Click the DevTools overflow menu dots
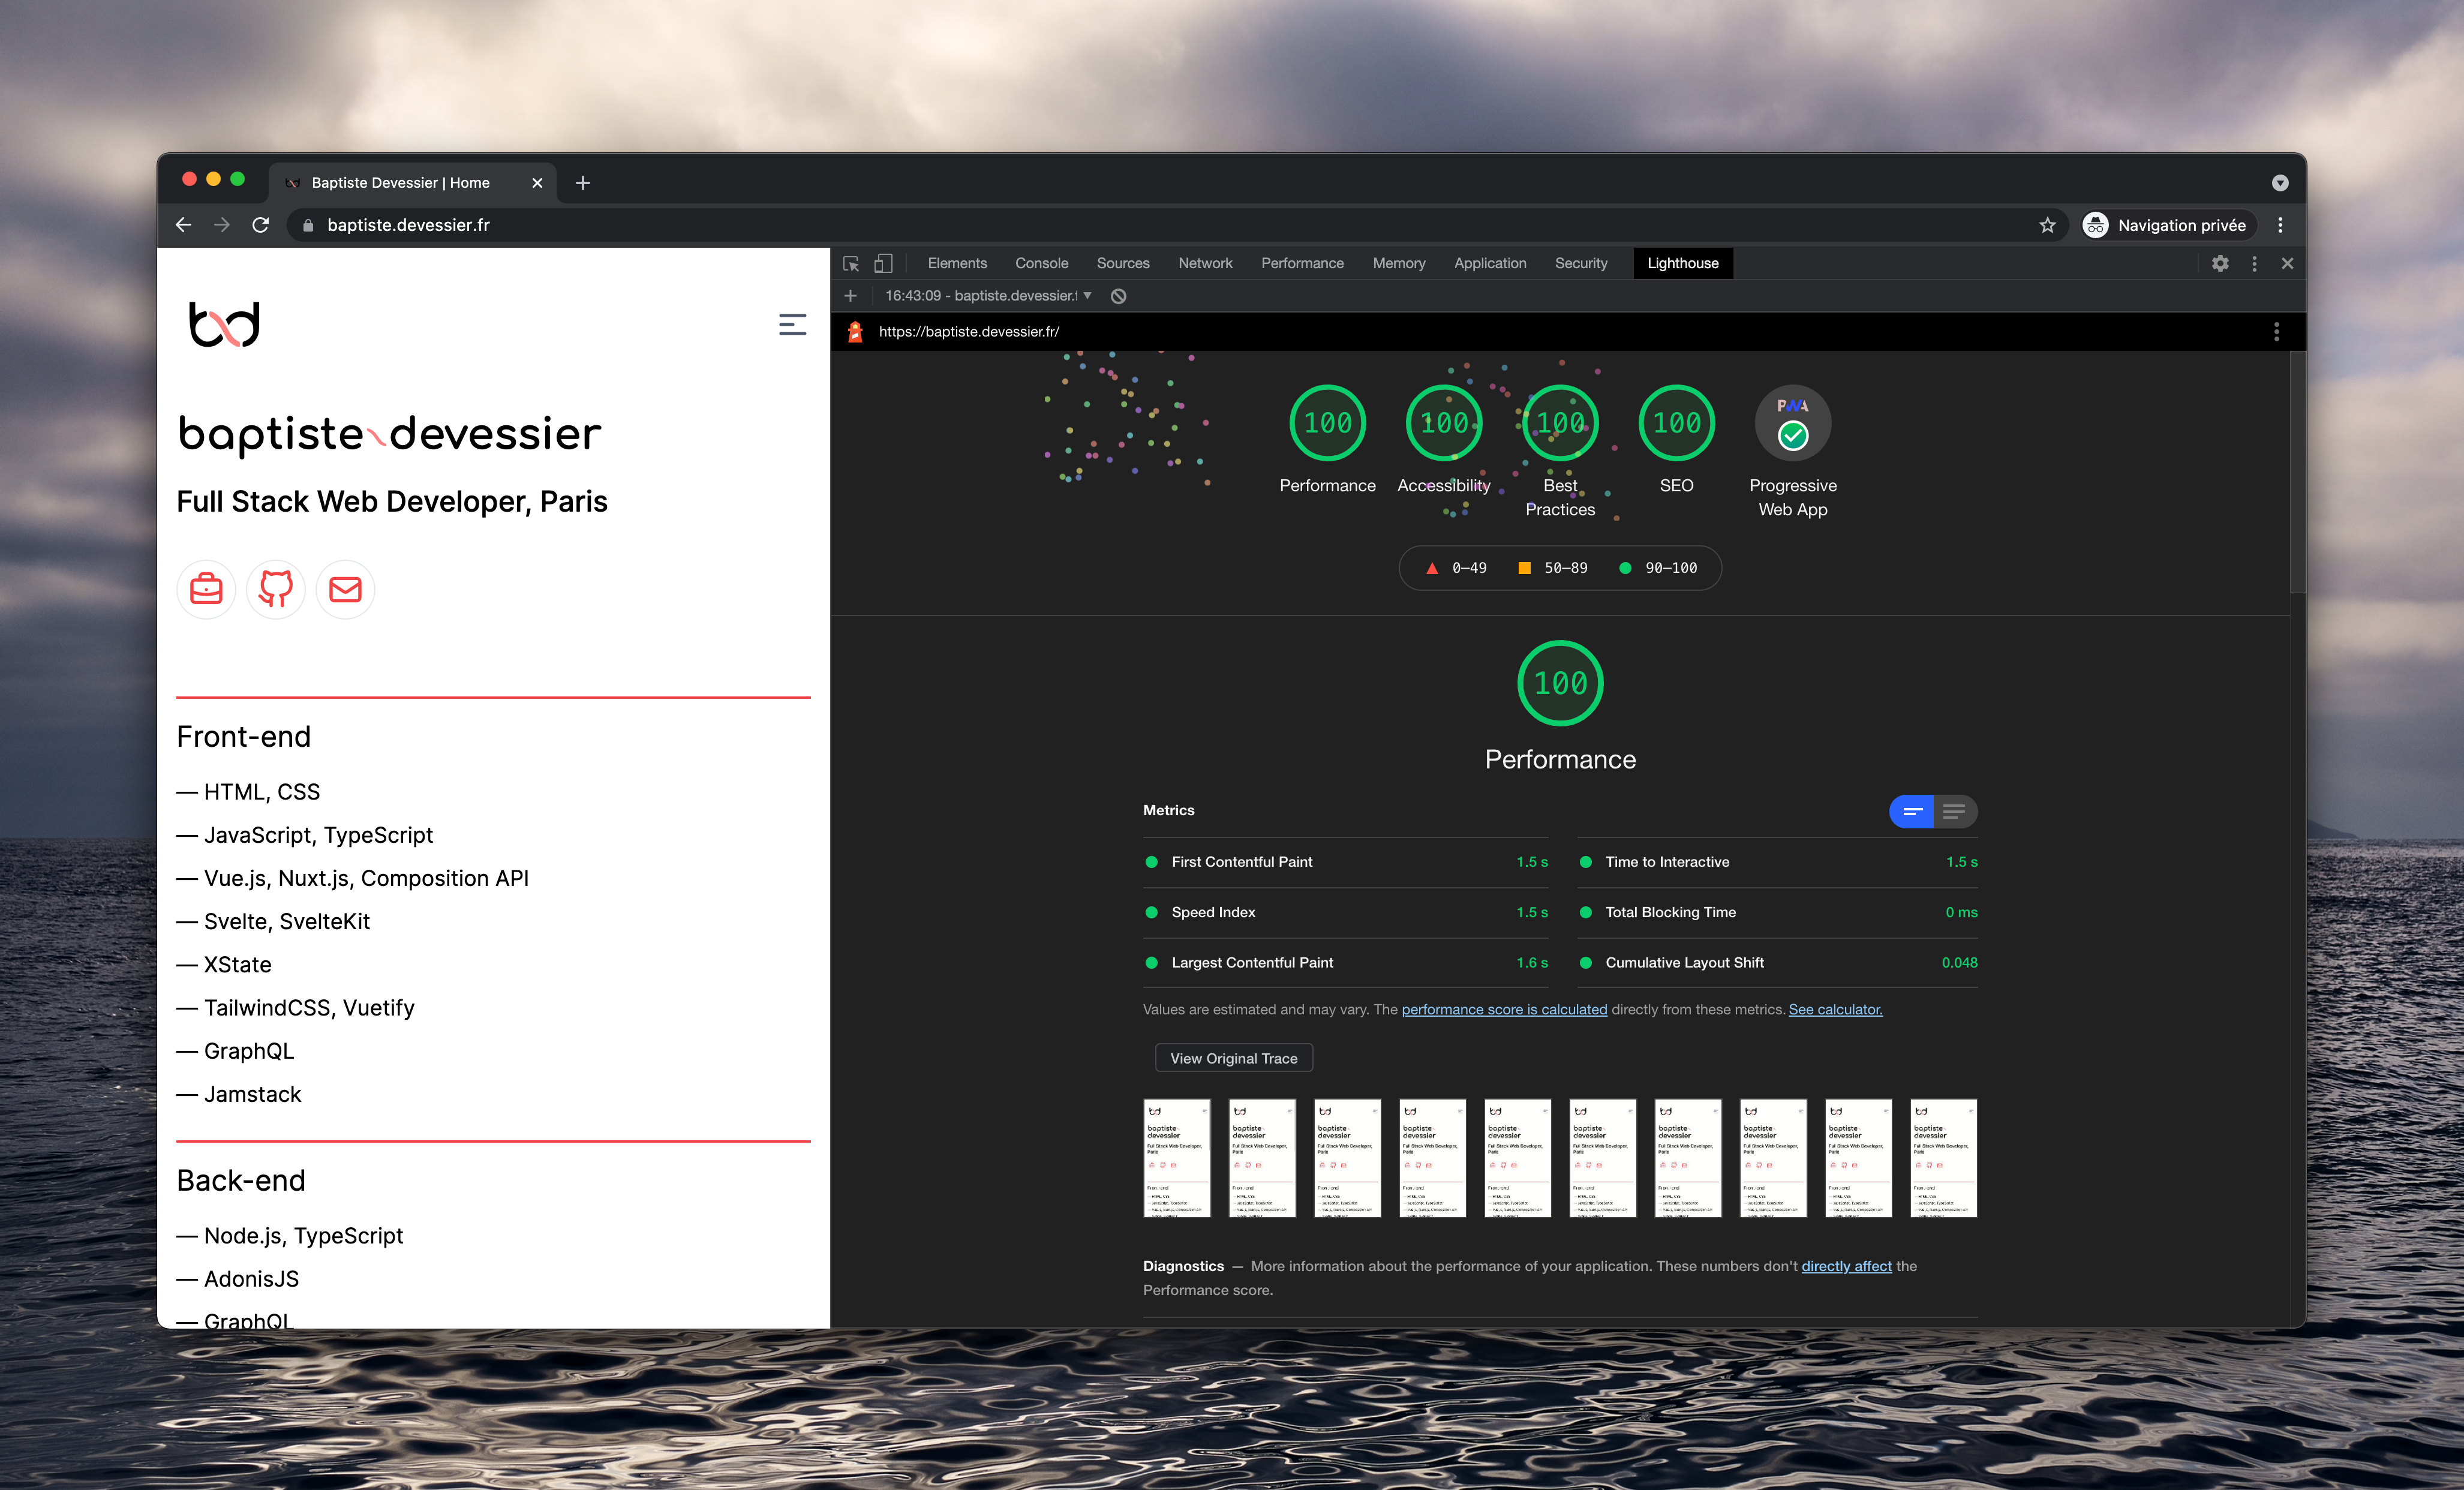The image size is (2464, 1490). [x=2255, y=264]
